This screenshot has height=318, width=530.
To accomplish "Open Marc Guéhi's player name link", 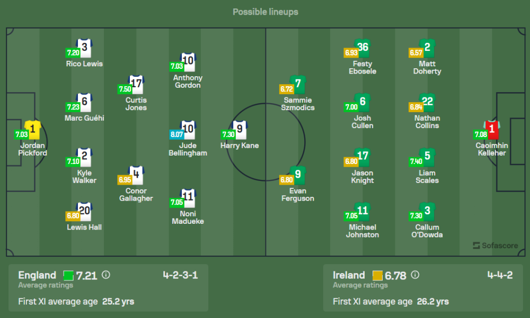I will pyautogui.click(x=84, y=118).
